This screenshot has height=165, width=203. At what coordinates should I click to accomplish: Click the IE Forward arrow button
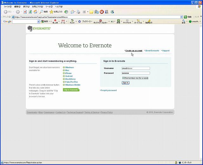click(18, 12)
